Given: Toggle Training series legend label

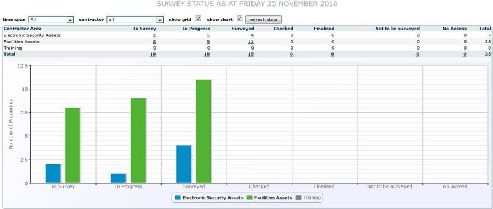Looking at the screenshot, I should pos(312,197).
